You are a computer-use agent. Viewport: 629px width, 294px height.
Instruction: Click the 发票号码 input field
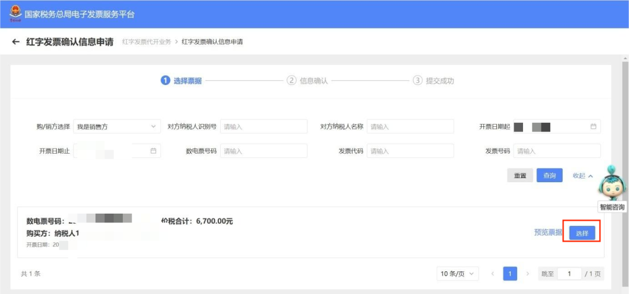point(557,151)
